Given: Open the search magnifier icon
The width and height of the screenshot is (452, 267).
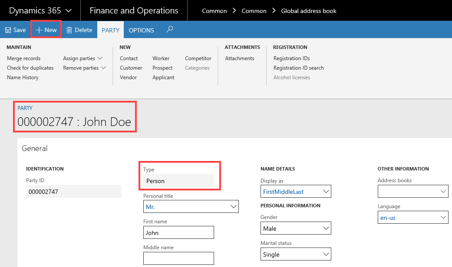Looking at the screenshot, I should pyautogui.click(x=170, y=29).
